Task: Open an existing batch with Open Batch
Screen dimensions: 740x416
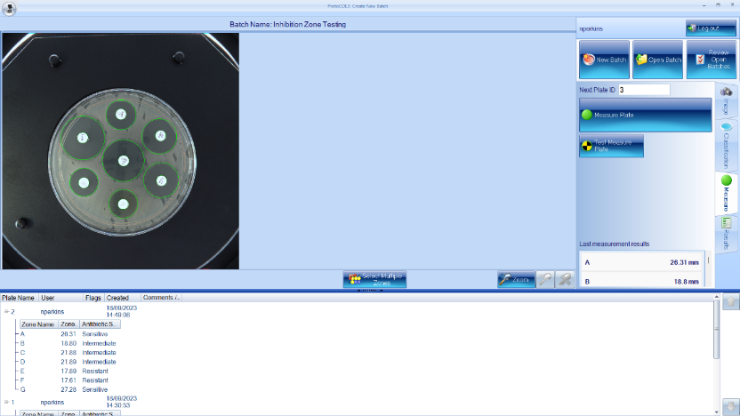Action: coord(657,60)
